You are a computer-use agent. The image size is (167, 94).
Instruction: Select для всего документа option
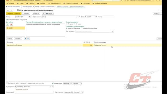(67, 28)
